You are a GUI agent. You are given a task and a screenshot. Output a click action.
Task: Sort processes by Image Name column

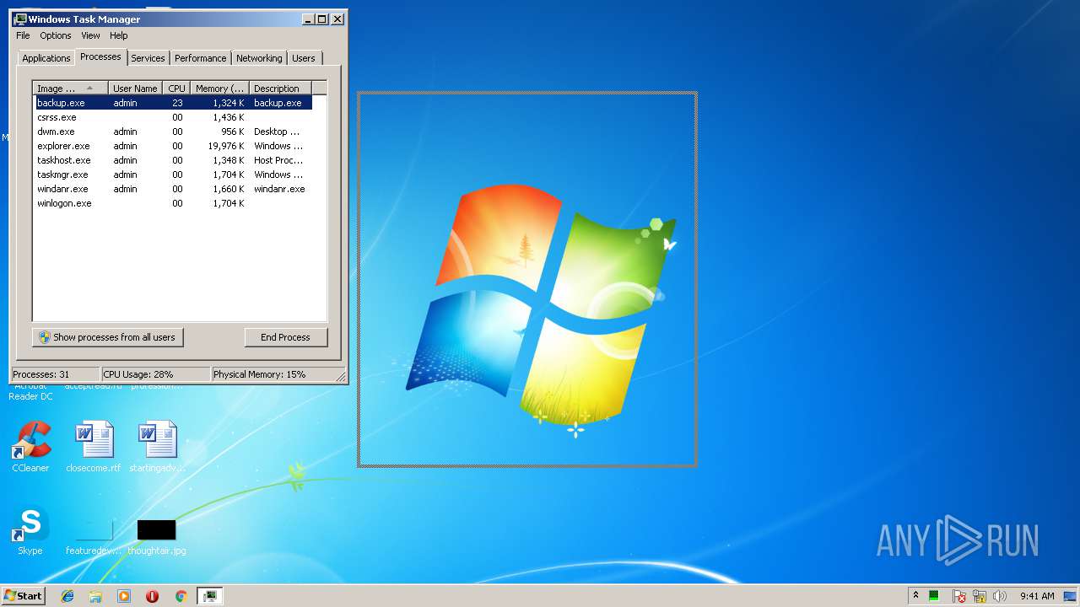[71, 89]
